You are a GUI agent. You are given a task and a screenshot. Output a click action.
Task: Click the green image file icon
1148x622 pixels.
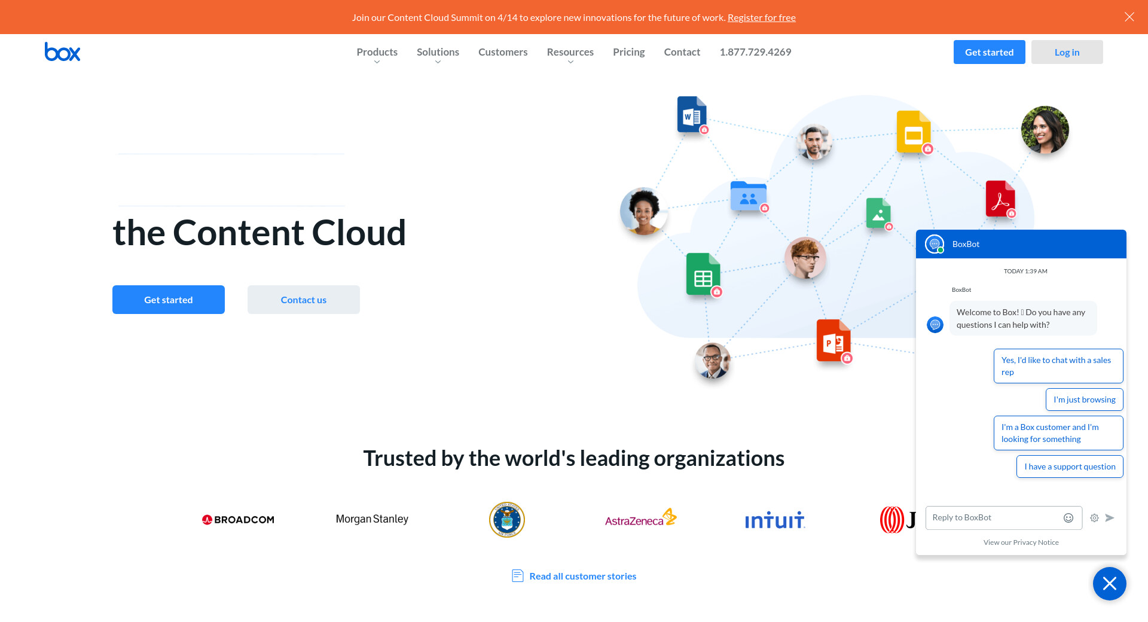point(878,214)
